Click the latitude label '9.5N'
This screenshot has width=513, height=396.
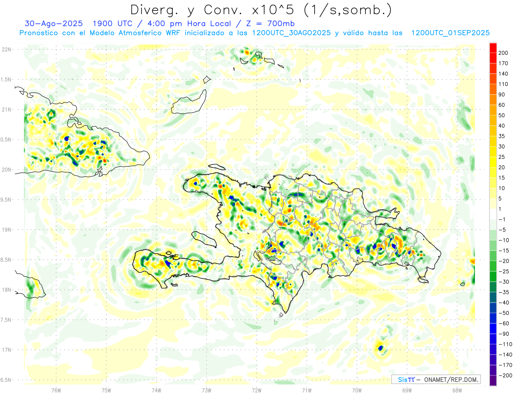[6, 199]
